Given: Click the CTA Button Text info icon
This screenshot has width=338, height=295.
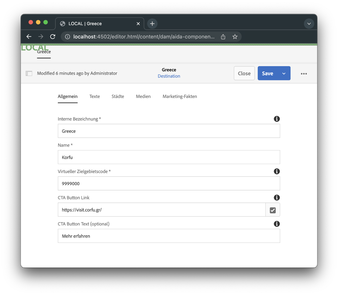Looking at the screenshot, I should tap(277, 224).
